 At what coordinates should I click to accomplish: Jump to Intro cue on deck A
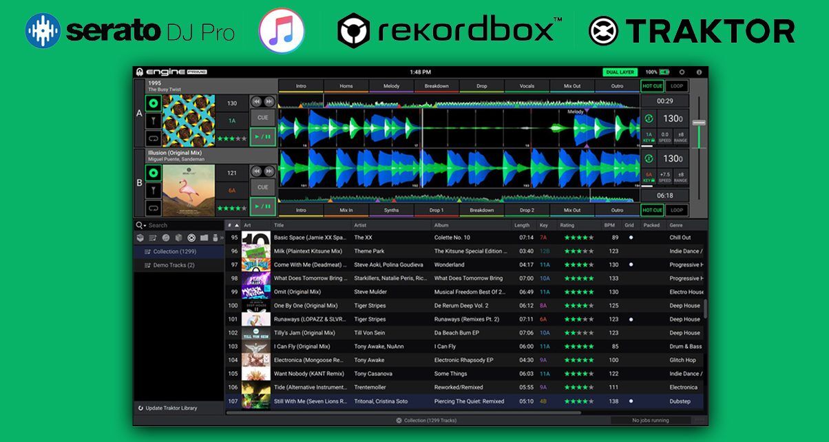pyautogui.click(x=301, y=86)
